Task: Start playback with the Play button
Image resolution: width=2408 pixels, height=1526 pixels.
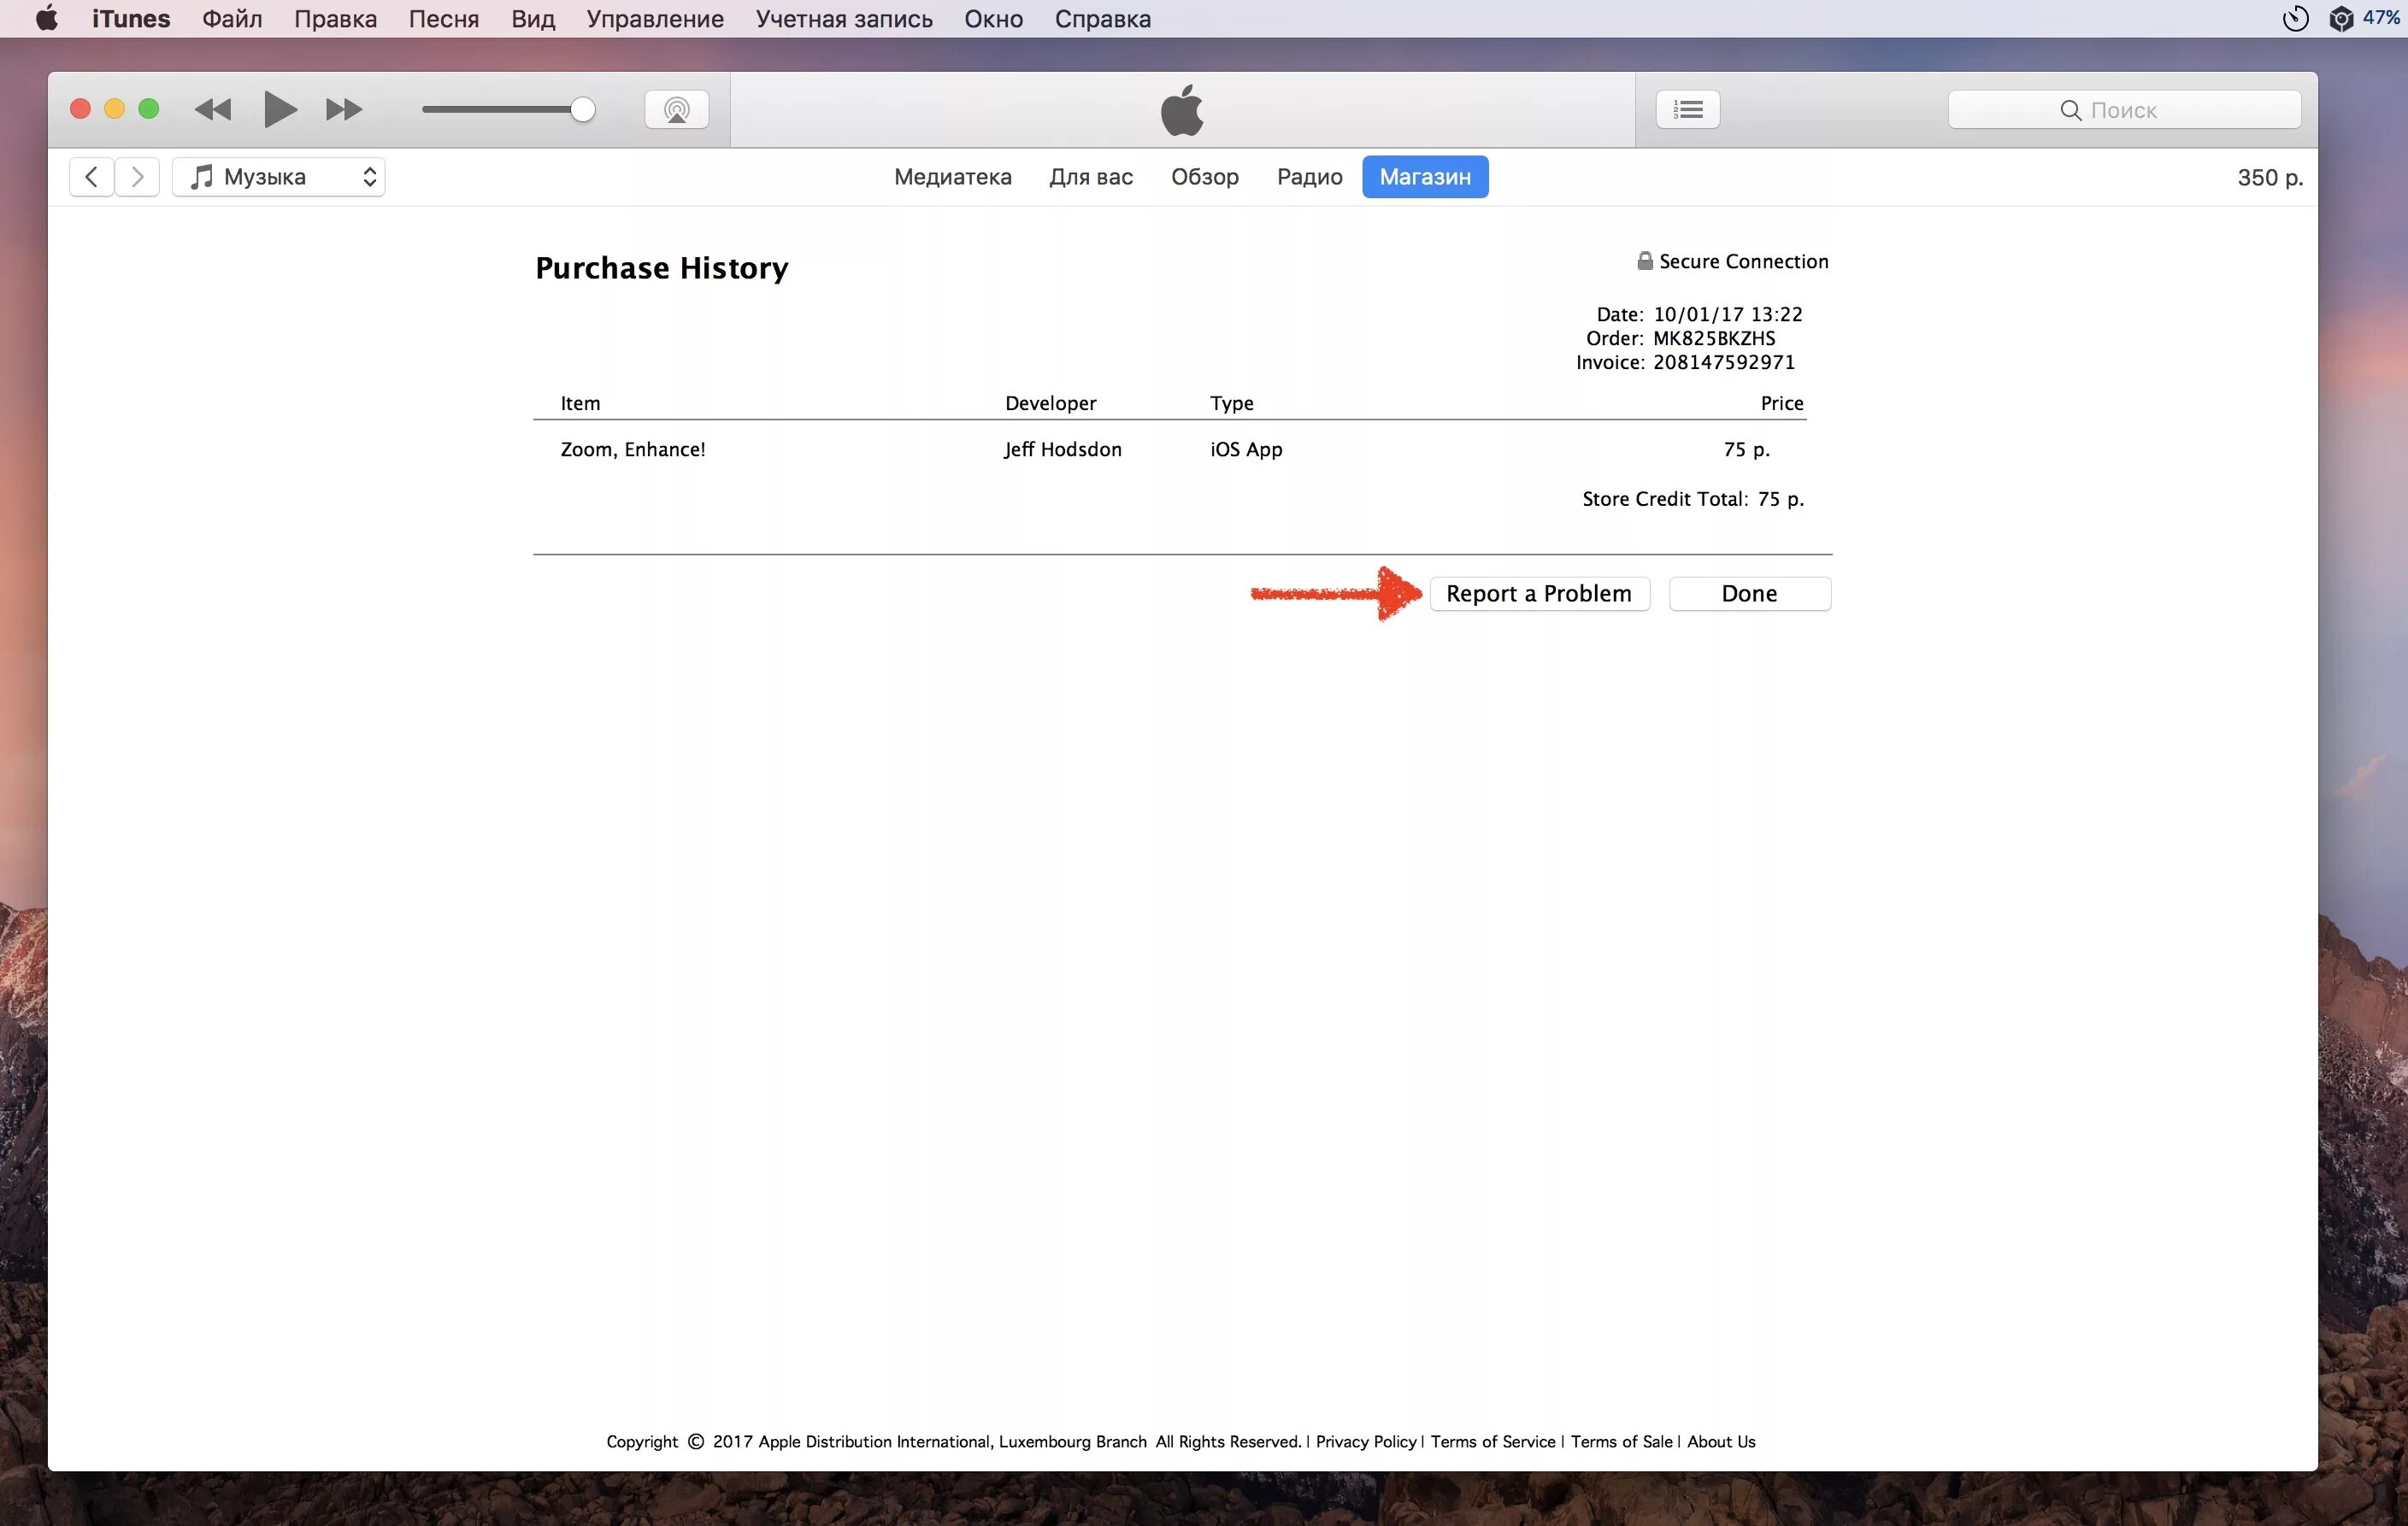Action: [x=280, y=109]
